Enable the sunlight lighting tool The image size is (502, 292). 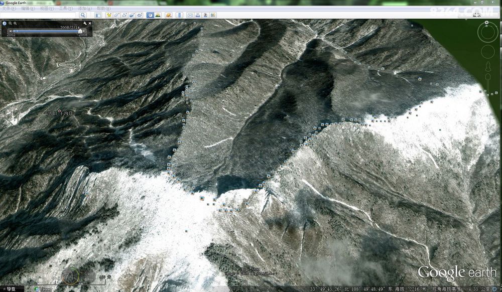[x=158, y=16]
